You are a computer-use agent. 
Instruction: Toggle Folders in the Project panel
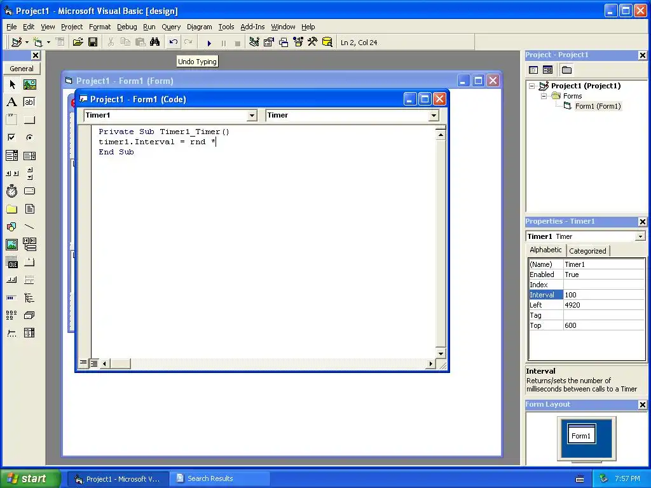pyautogui.click(x=566, y=70)
